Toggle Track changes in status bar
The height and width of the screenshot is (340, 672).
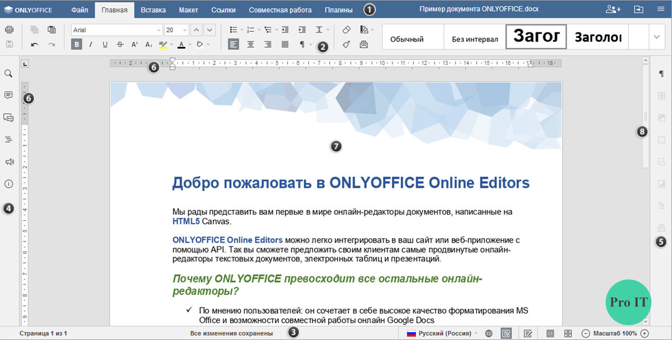pyautogui.click(x=527, y=333)
